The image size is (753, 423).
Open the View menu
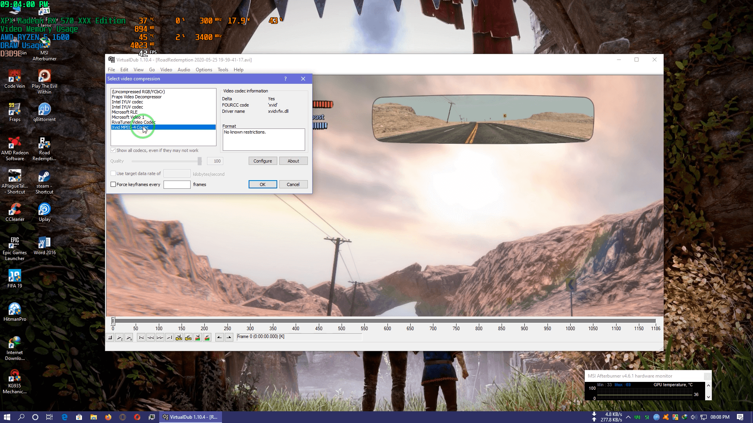(x=138, y=70)
